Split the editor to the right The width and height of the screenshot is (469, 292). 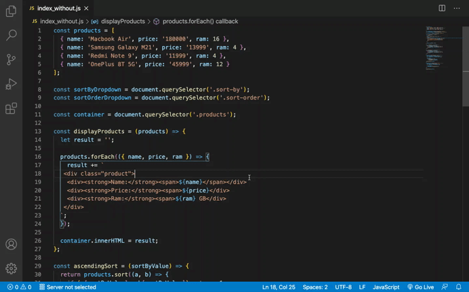tap(442, 8)
